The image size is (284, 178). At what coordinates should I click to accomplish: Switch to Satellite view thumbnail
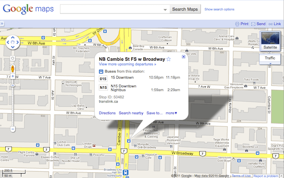270,41
